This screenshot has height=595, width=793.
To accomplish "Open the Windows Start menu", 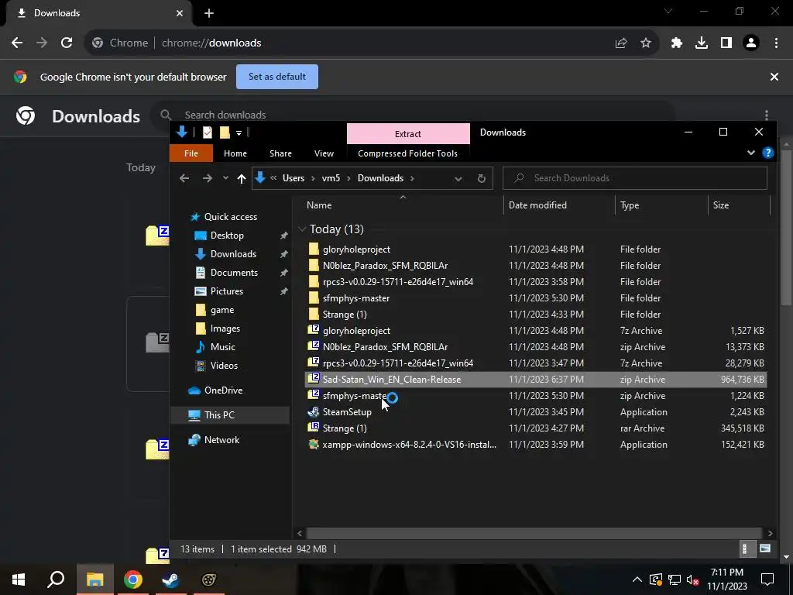I will [19, 580].
